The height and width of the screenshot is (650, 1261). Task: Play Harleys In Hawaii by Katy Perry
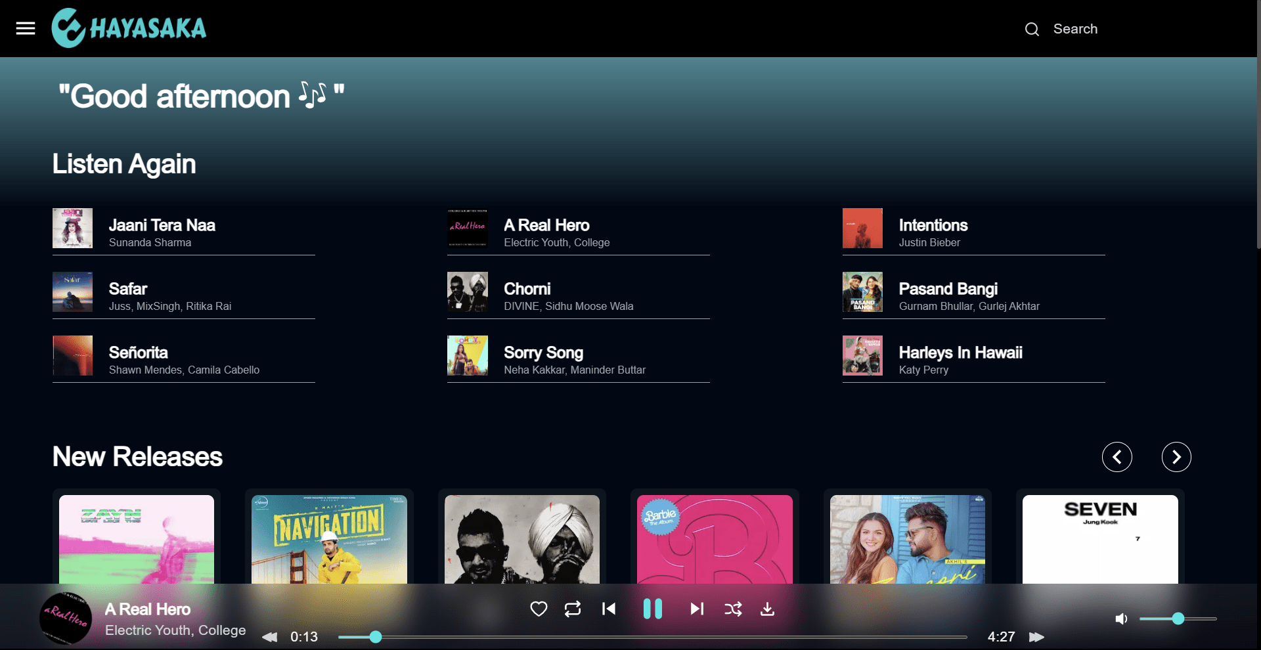(960, 353)
